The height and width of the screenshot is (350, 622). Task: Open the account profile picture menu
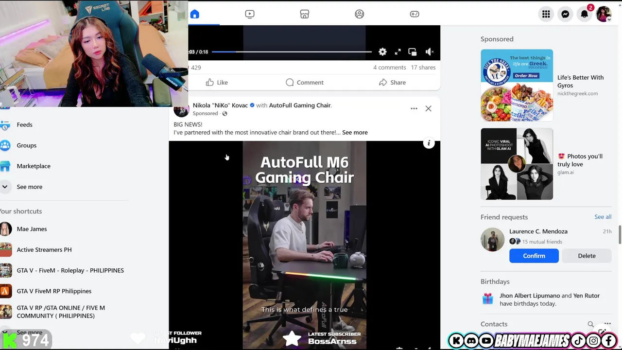(x=604, y=14)
